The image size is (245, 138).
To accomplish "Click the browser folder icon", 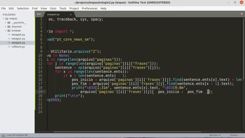I will pyautogui.click(x=9, y=31).
